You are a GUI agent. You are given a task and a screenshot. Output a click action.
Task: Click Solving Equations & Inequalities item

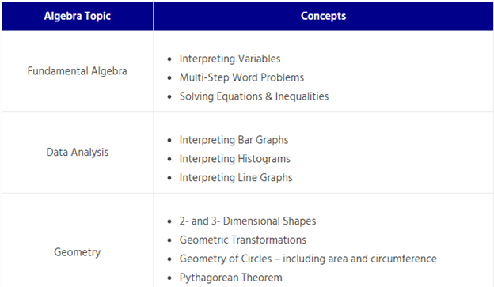[254, 96]
